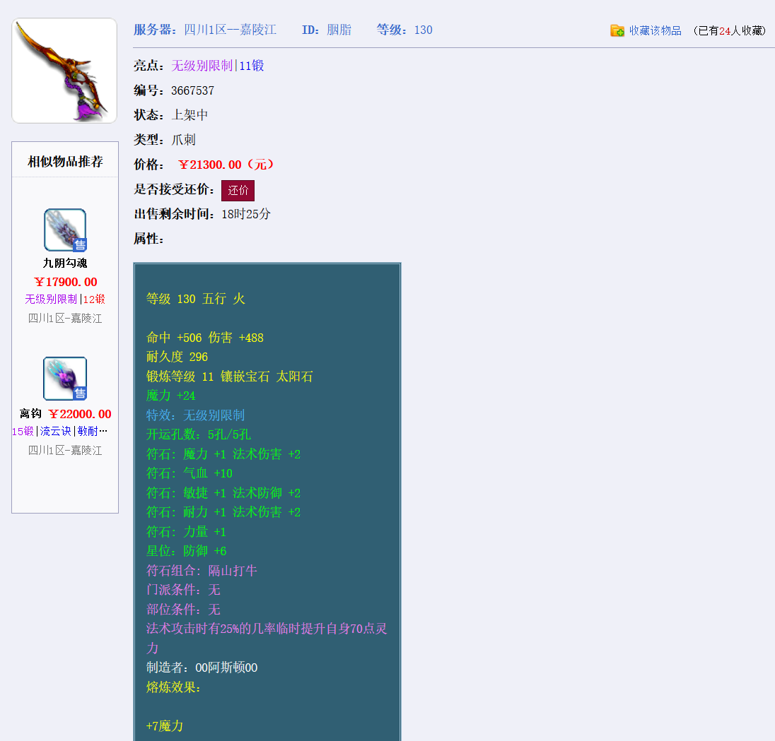
Task: Expand the 敏耐… truncated tag list
Action: pos(91,431)
